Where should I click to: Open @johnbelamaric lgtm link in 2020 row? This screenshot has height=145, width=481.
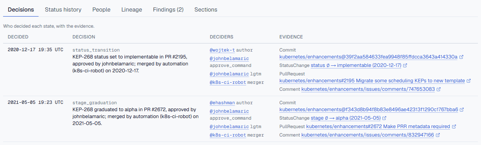[x=229, y=74]
